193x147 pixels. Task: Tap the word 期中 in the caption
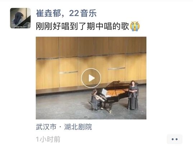point(95,26)
